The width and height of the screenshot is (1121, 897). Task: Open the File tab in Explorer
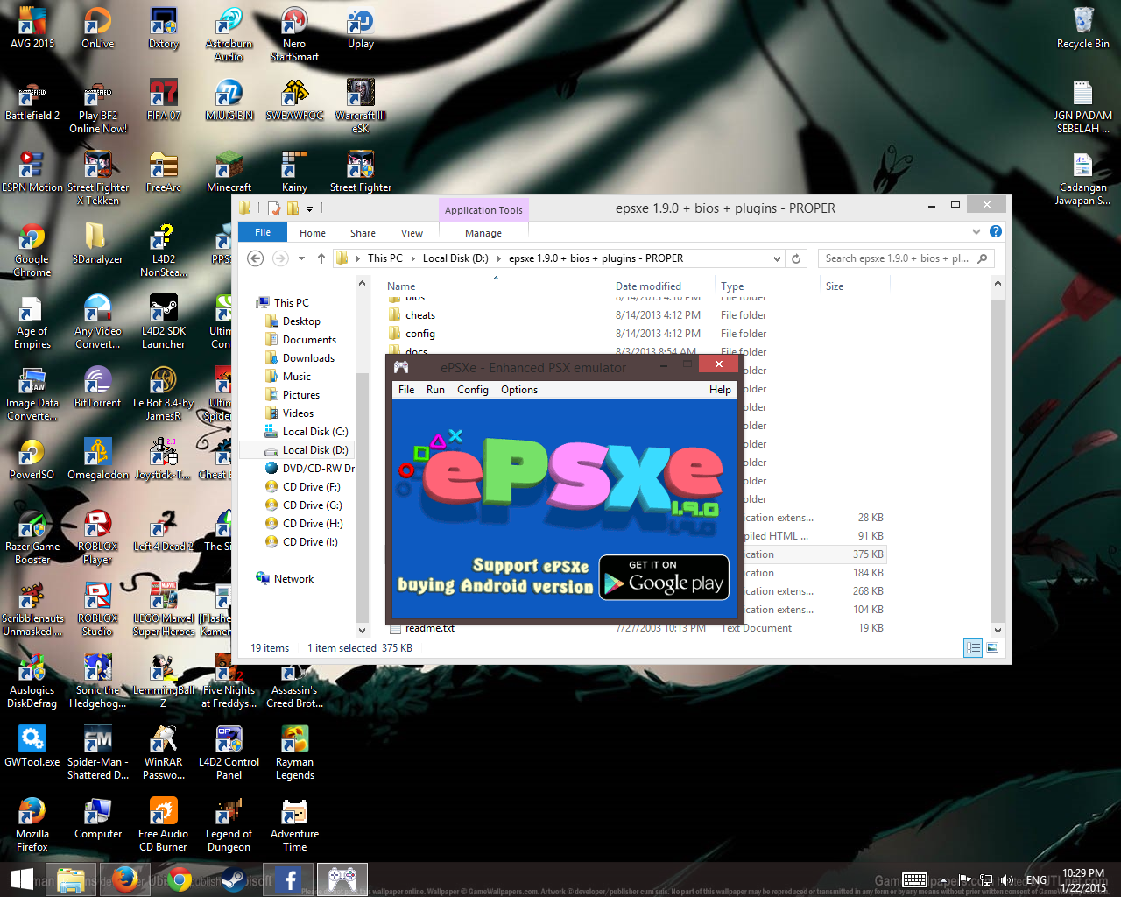[x=263, y=232]
